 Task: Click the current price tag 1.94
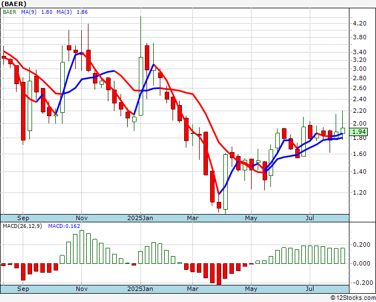(x=359, y=132)
